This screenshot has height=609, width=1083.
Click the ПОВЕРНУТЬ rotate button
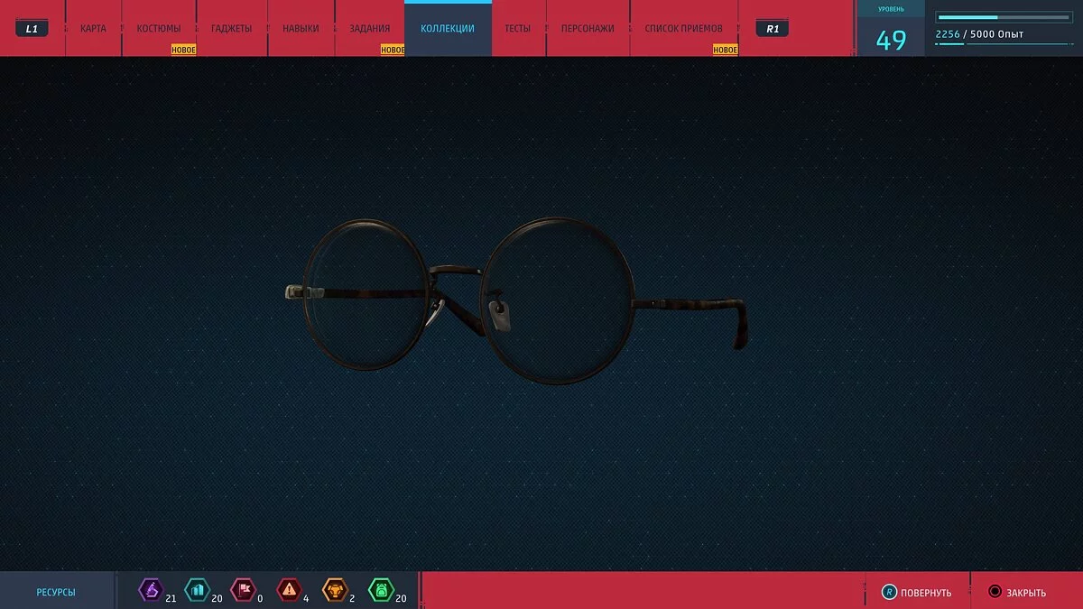(x=916, y=592)
